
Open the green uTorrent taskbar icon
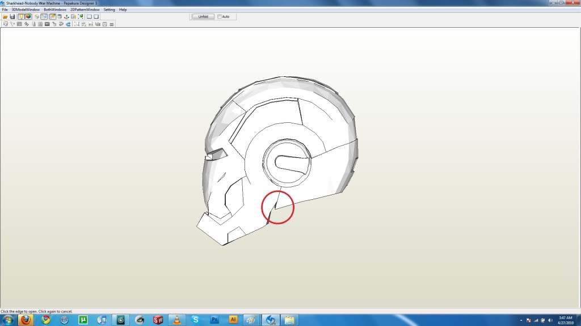coord(83,320)
